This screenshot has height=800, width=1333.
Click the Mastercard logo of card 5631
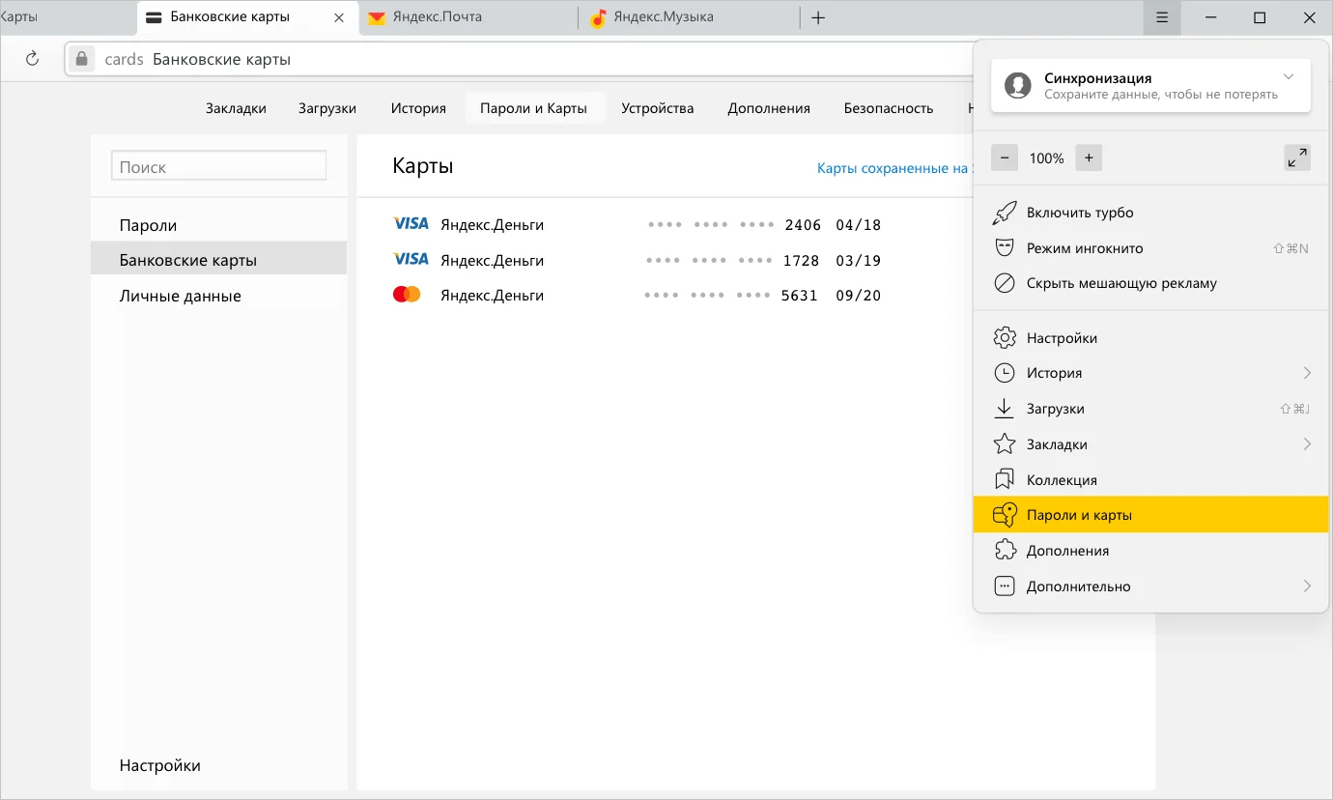[x=407, y=295]
